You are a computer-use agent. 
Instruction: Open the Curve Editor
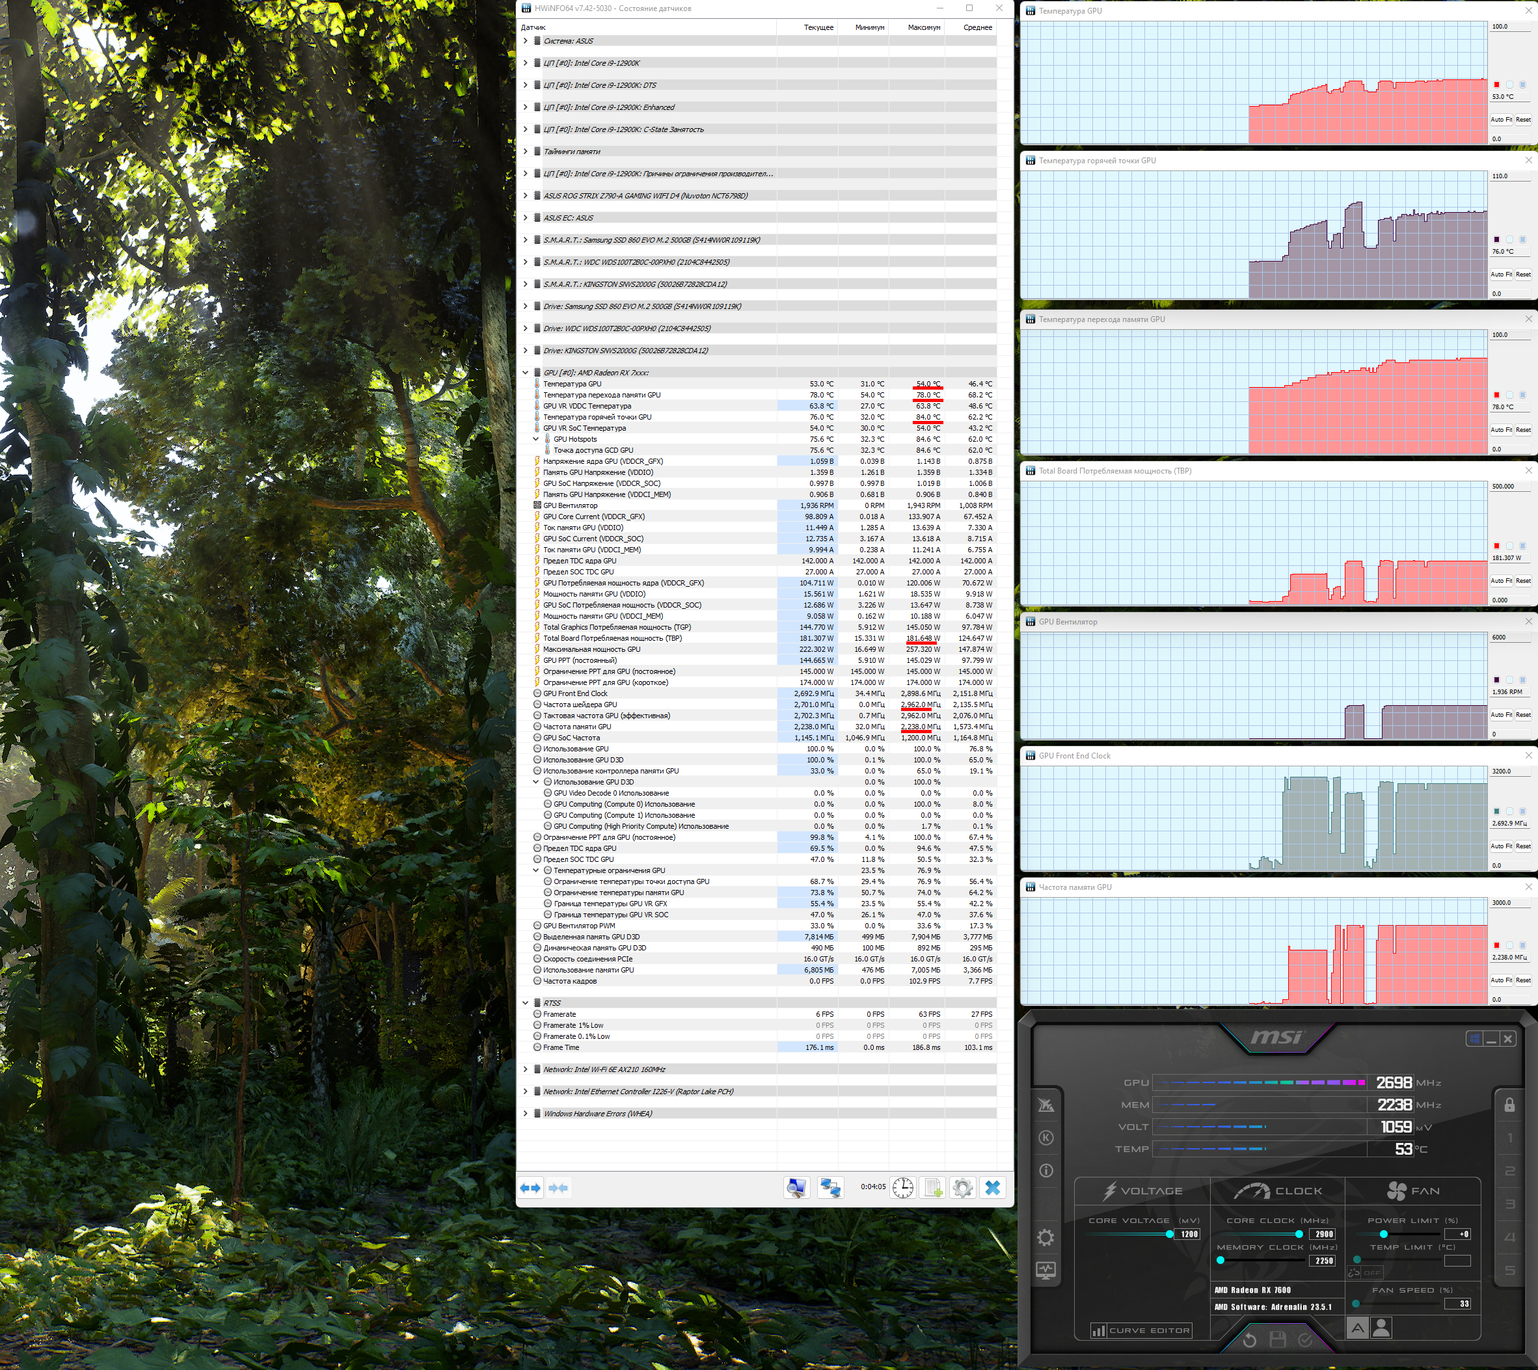1141,1330
